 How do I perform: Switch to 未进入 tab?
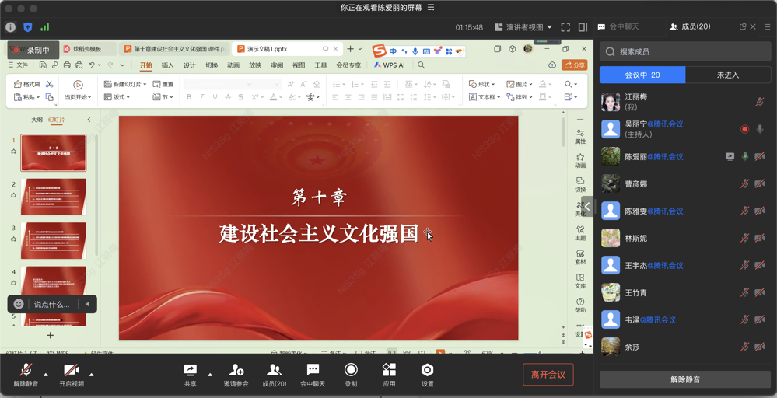coord(728,75)
